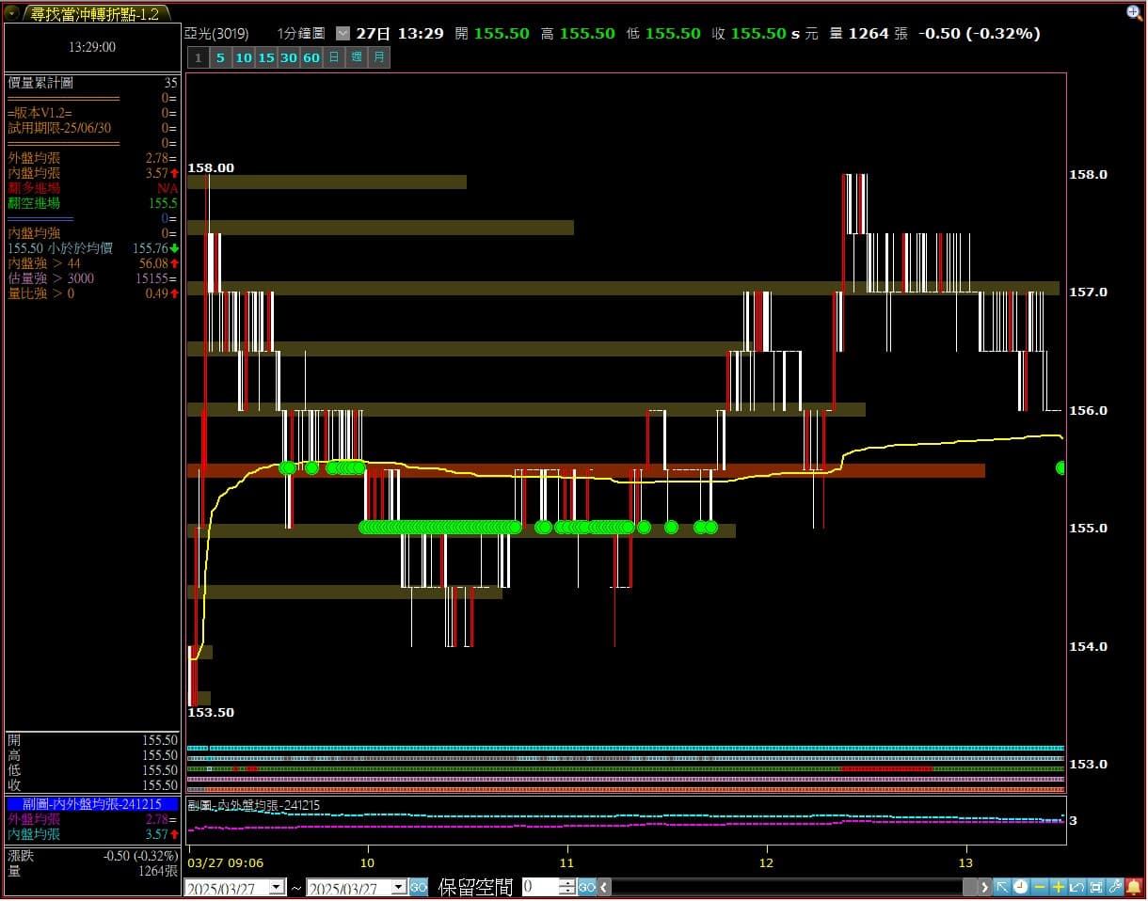The width and height of the screenshot is (1148, 901).
Task: Zoom out with the minus icon
Action: click(1040, 887)
